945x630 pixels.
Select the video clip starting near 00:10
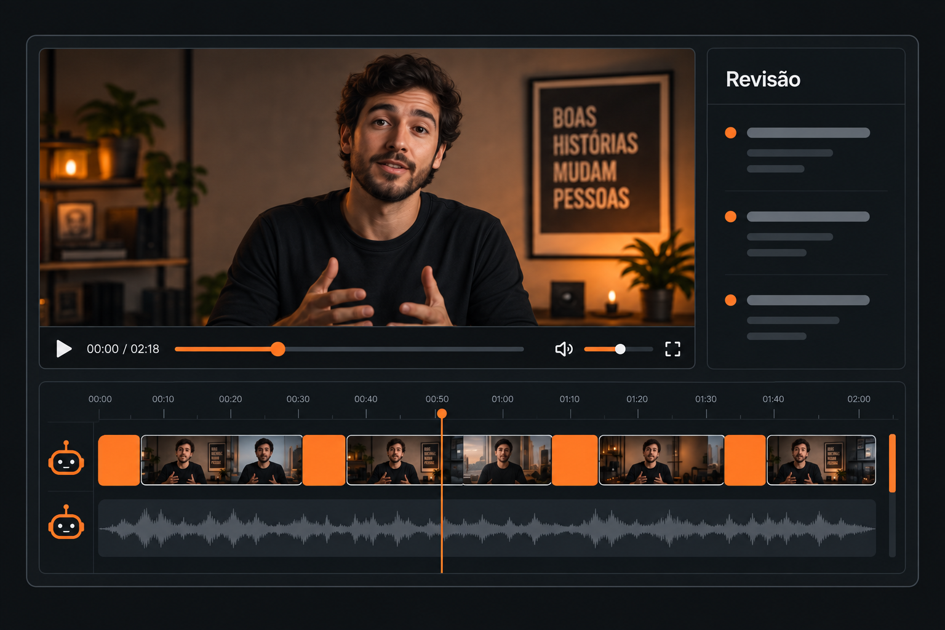221,460
